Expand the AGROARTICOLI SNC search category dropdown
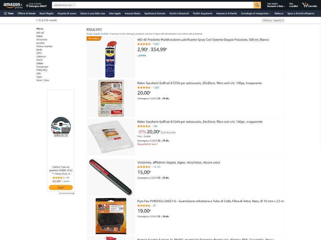The height and width of the screenshot is (240, 321). pos(64,5)
